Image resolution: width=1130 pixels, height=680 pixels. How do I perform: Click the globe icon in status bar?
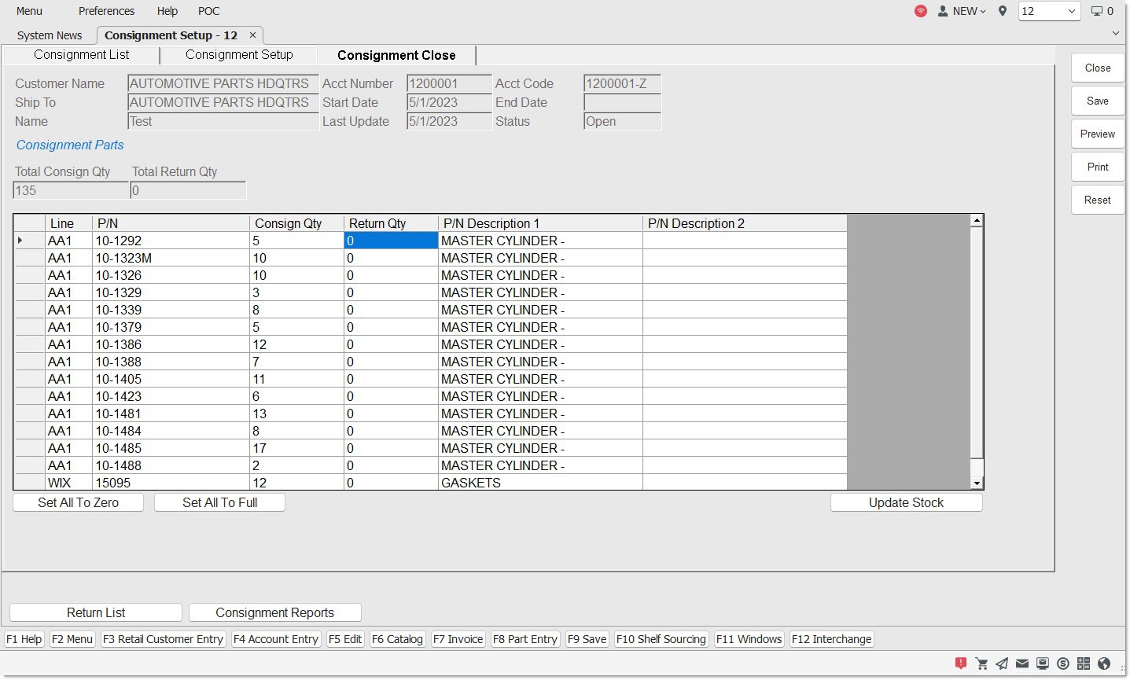(x=1104, y=663)
